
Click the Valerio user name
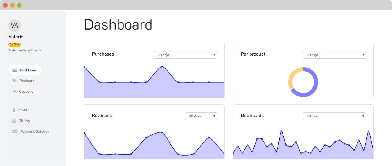tap(16, 37)
